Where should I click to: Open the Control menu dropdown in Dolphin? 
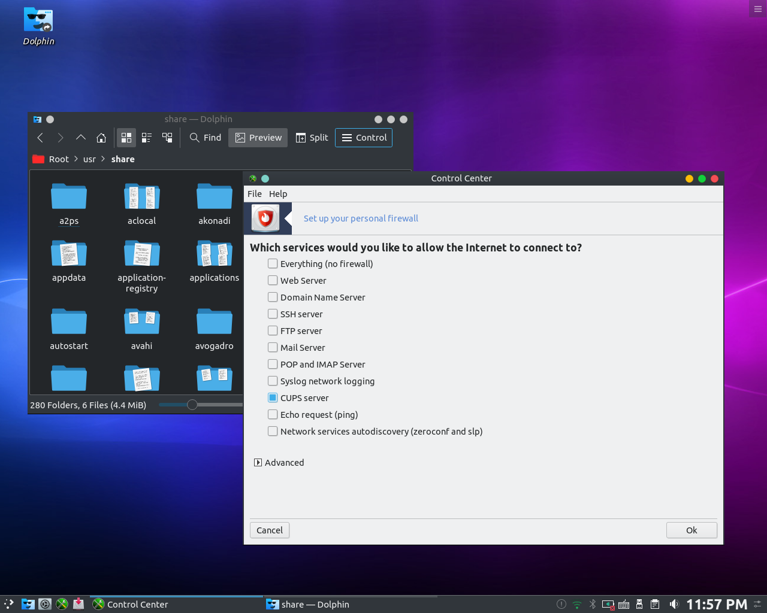(364, 138)
